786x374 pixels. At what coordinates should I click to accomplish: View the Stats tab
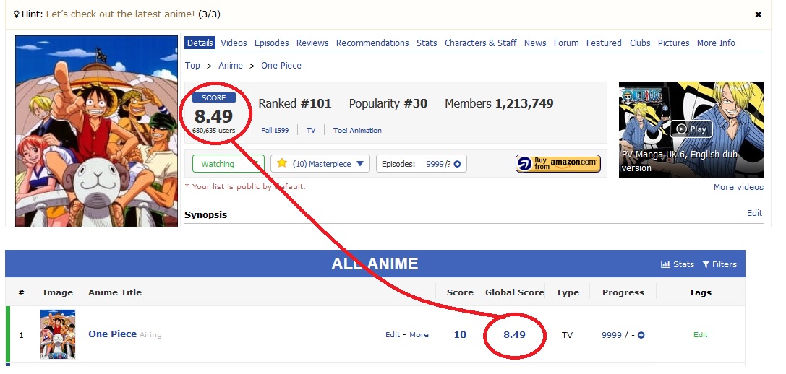pyautogui.click(x=427, y=43)
